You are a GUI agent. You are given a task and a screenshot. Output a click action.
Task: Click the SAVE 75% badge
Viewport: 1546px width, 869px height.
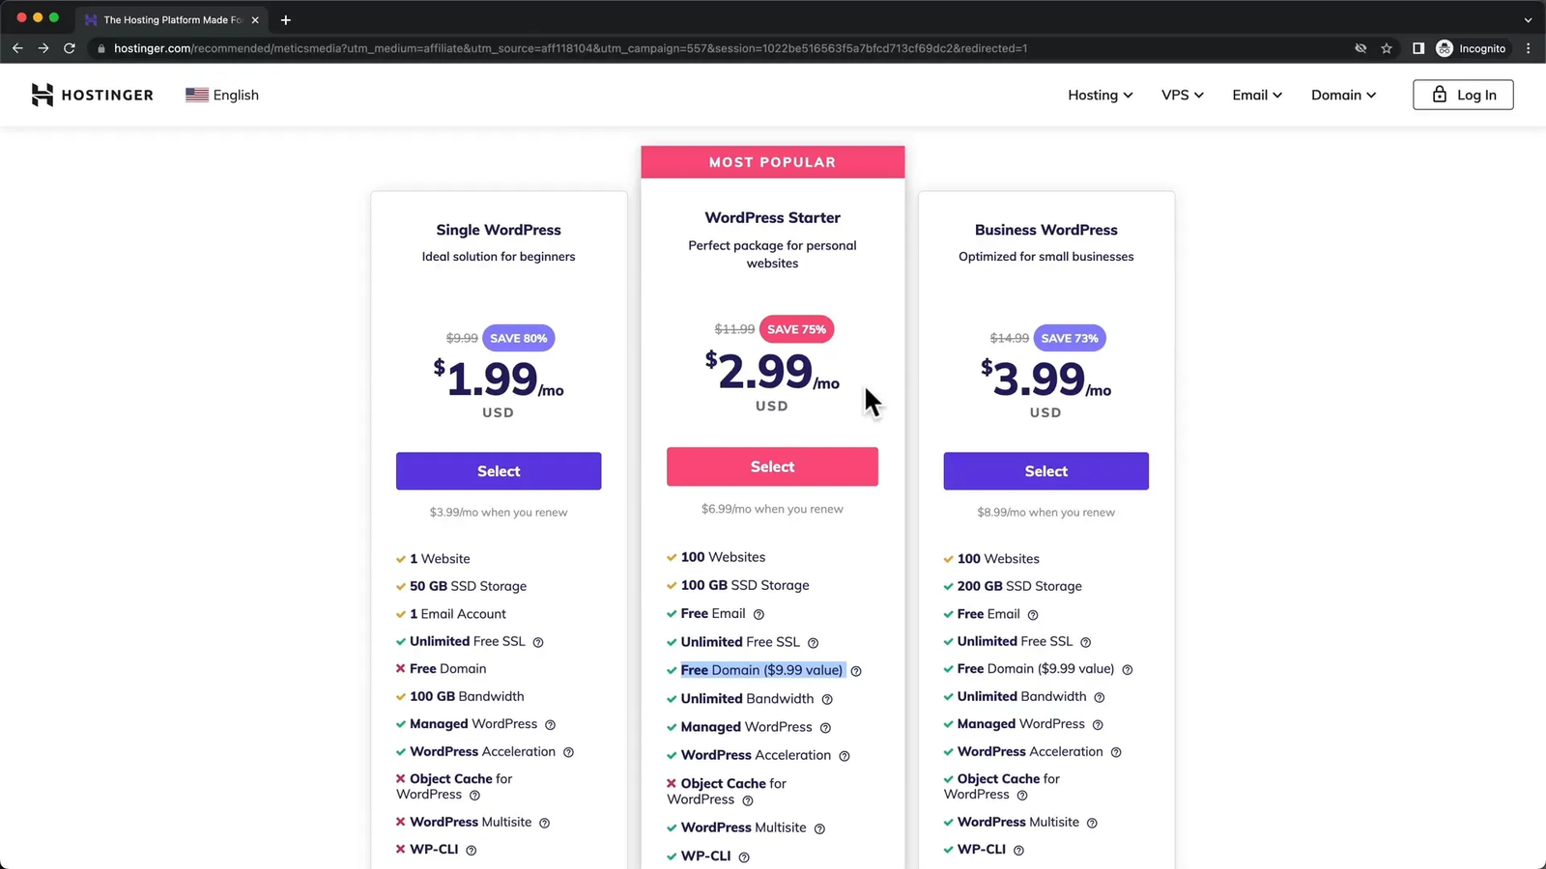[797, 329]
